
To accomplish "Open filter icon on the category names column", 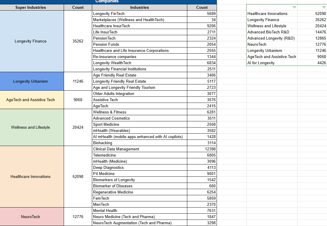I will 294,7.
